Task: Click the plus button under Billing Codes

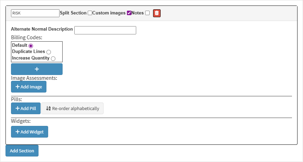Action: (x=37, y=69)
